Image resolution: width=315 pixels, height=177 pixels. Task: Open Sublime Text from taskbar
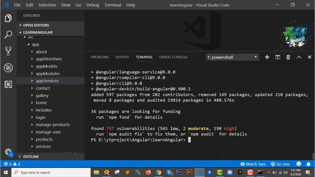127,172
